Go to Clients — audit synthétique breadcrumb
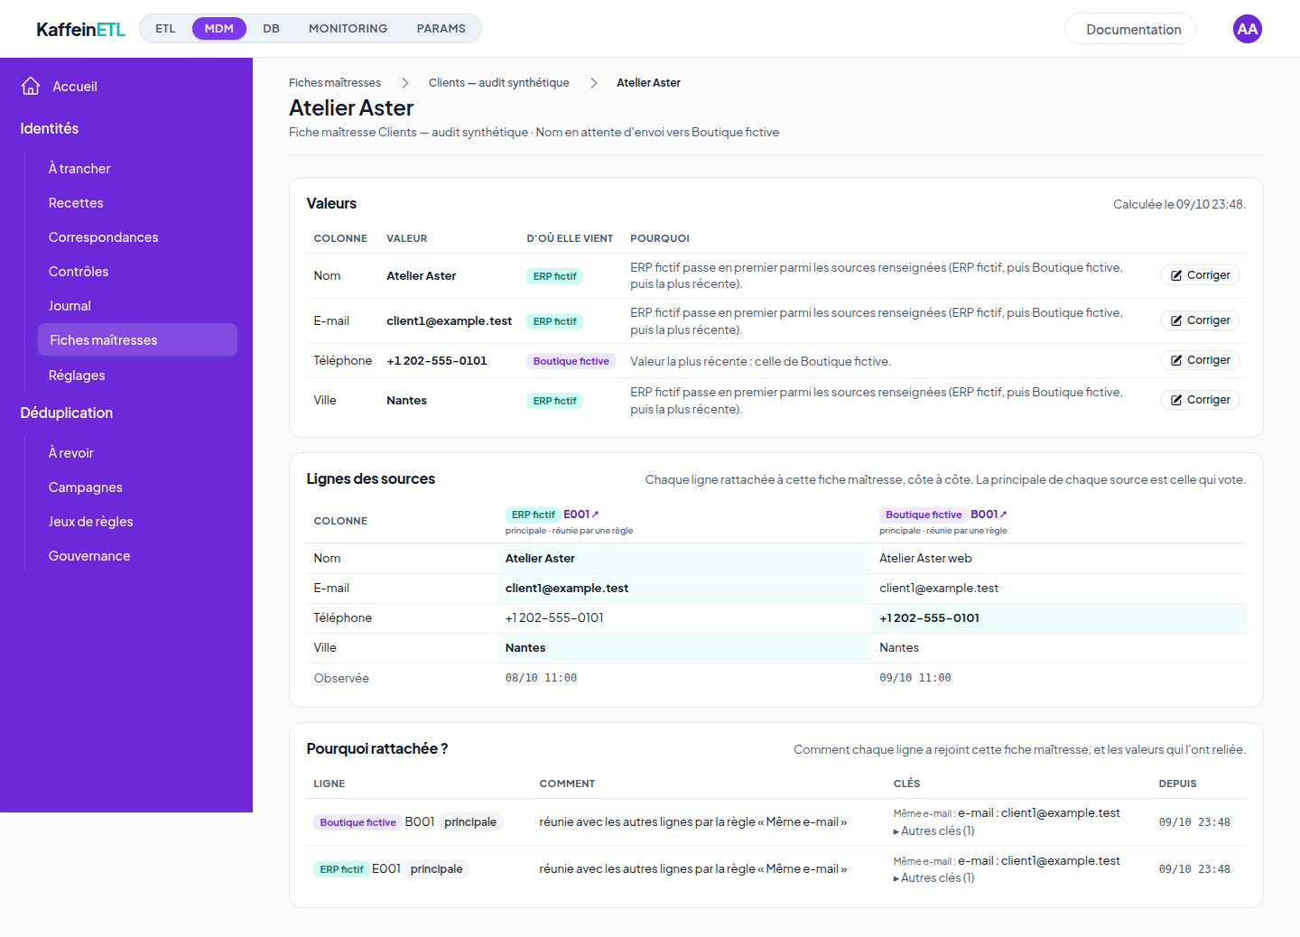1300x937 pixels. [x=498, y=83]
